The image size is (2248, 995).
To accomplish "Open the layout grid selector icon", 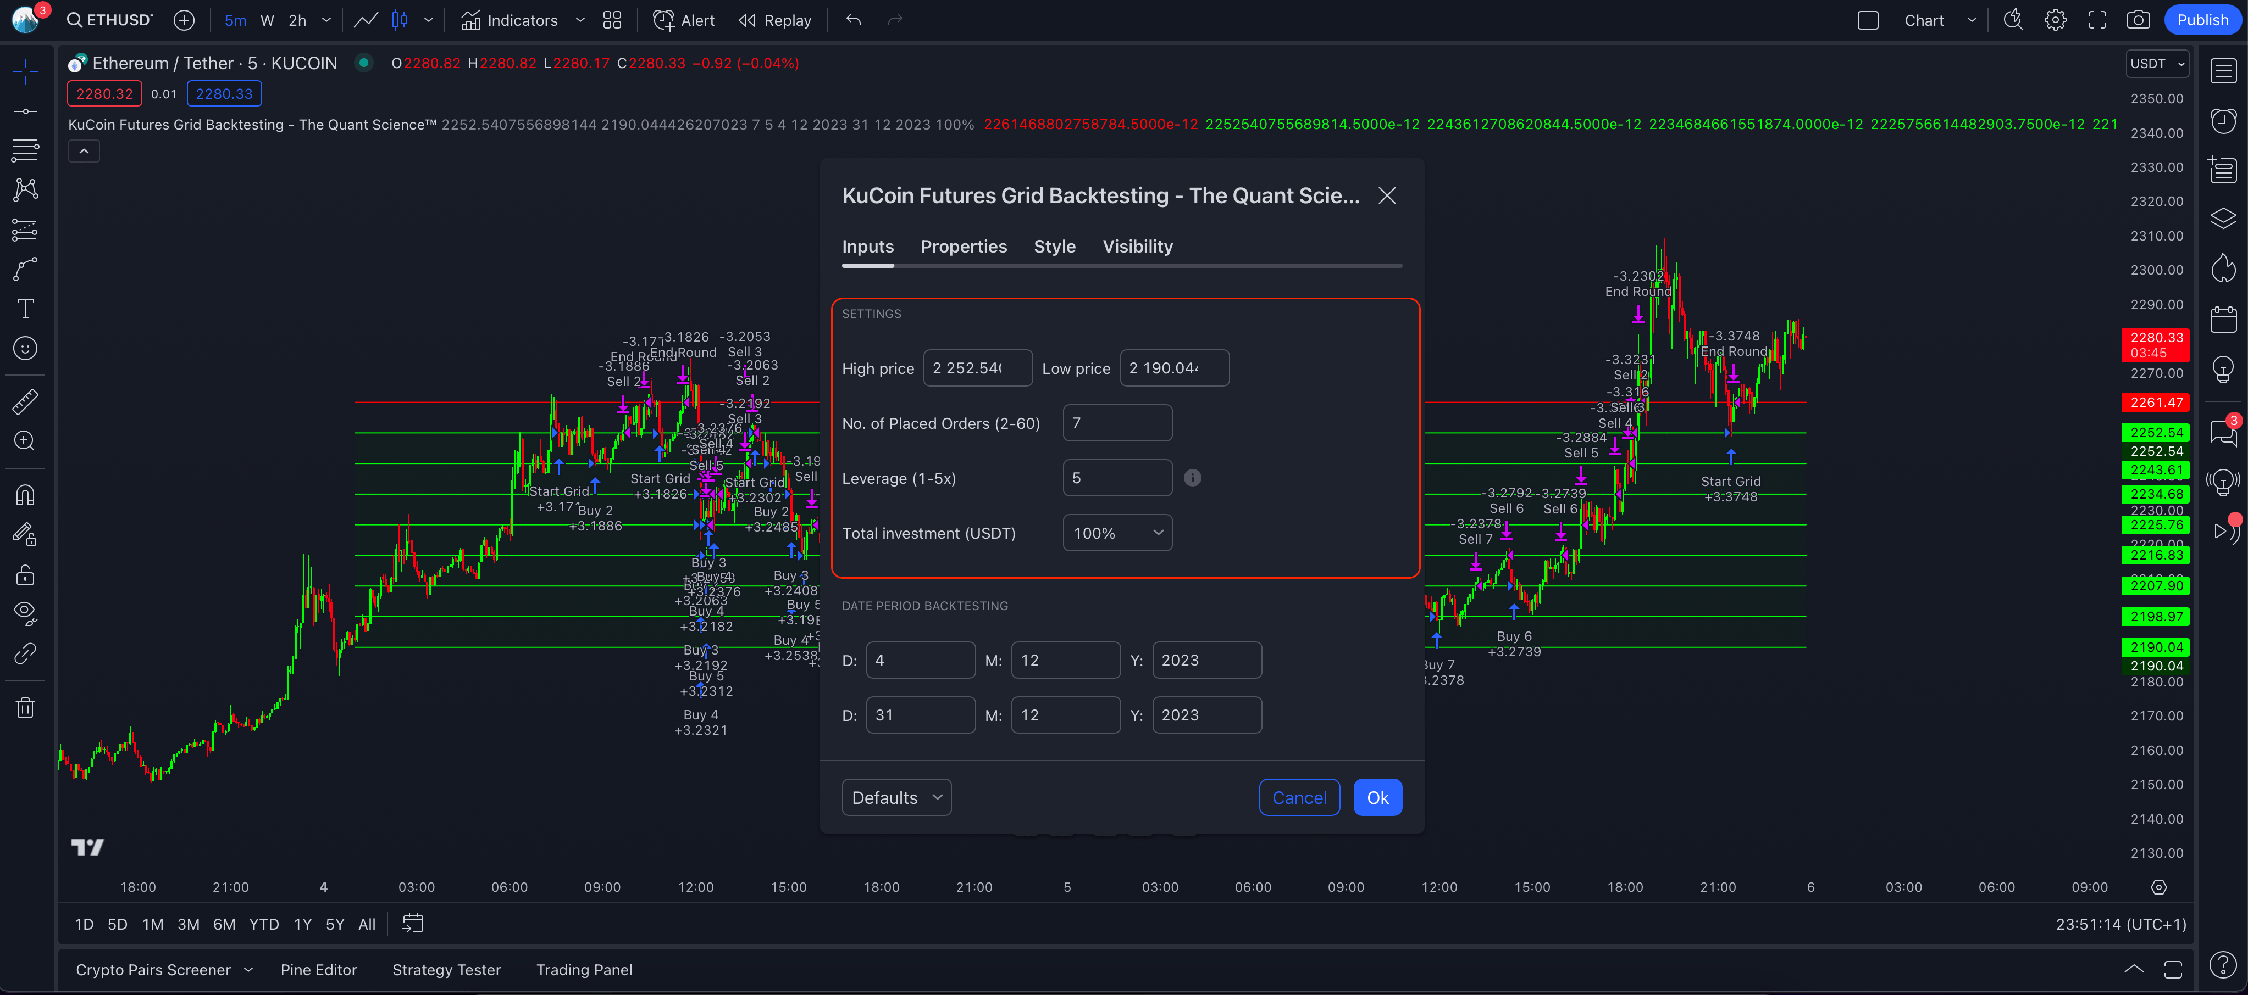I will tap(612, 20).
